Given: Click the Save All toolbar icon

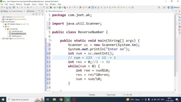Looking at the screenshot, I should (10, 8).
